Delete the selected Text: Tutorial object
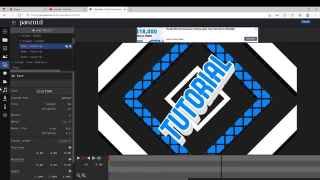Screen dimensions: 320x180 [x=70, y=46]
